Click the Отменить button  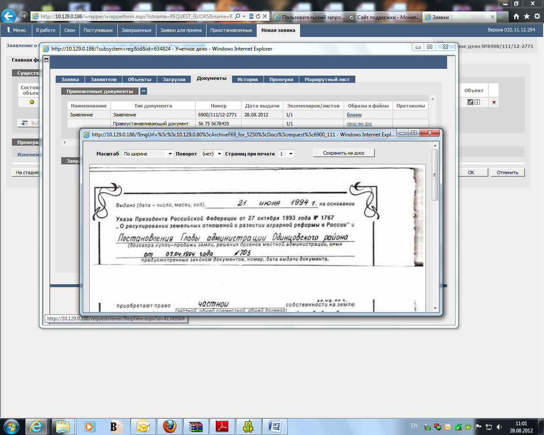point(507,172)
